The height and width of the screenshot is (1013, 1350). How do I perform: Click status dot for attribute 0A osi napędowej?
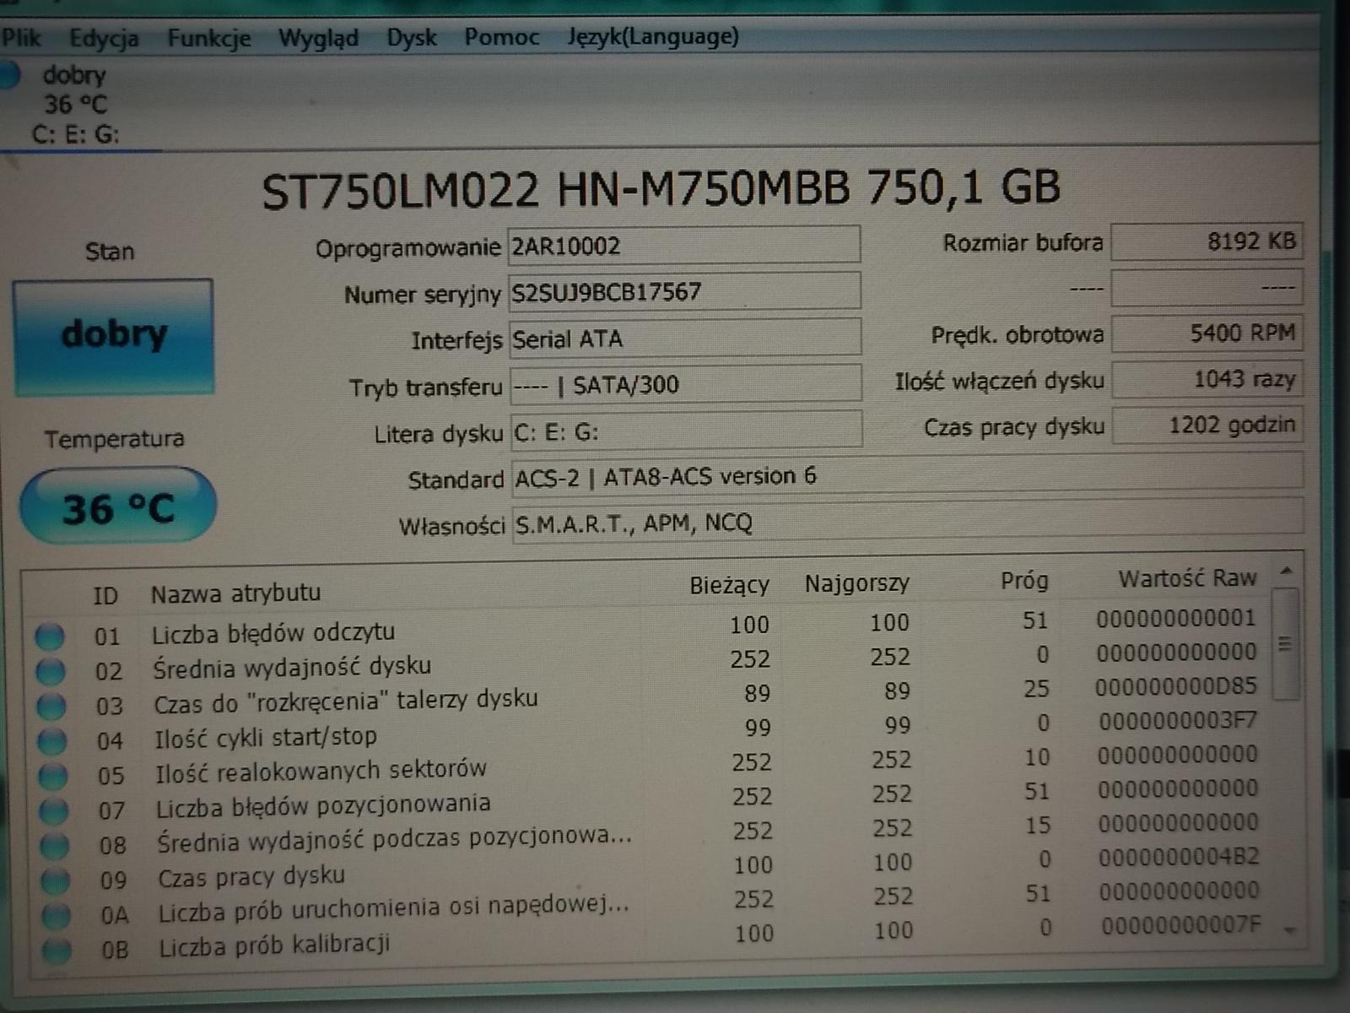(57, 915)
